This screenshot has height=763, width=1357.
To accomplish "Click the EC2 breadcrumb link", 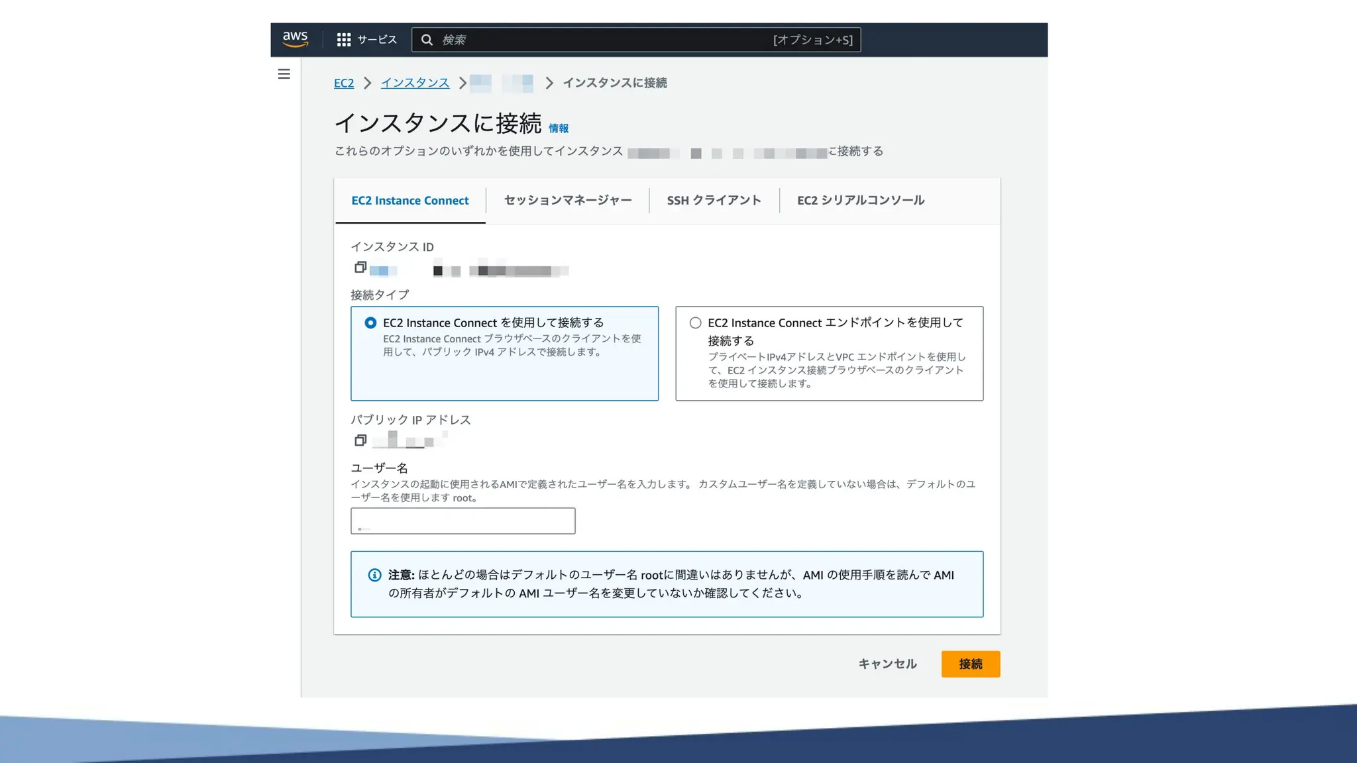I will click(343, 83).
